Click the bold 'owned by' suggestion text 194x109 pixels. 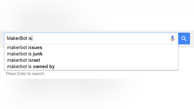pyautogui.click(x=44, y=67)
